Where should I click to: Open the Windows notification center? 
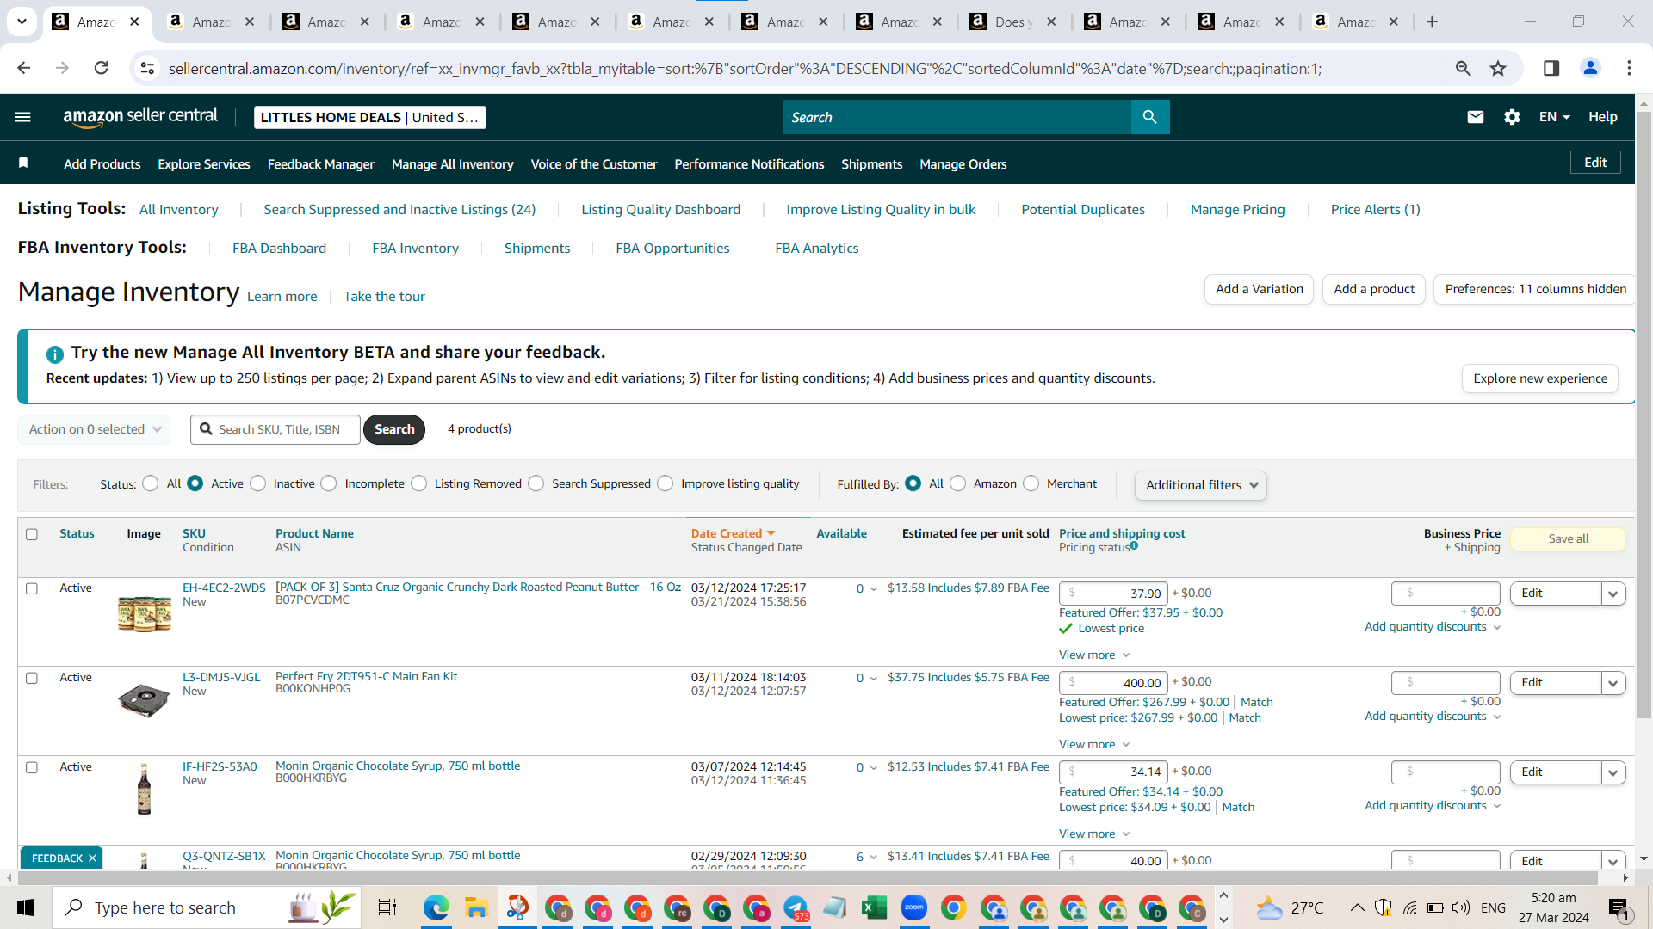point(1619,907)
